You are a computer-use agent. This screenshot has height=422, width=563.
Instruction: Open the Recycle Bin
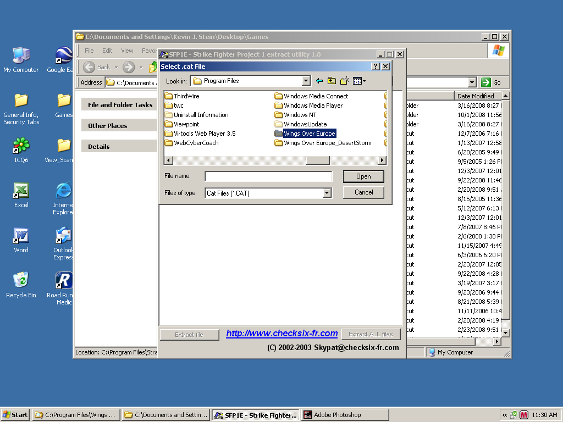point(21,286)
